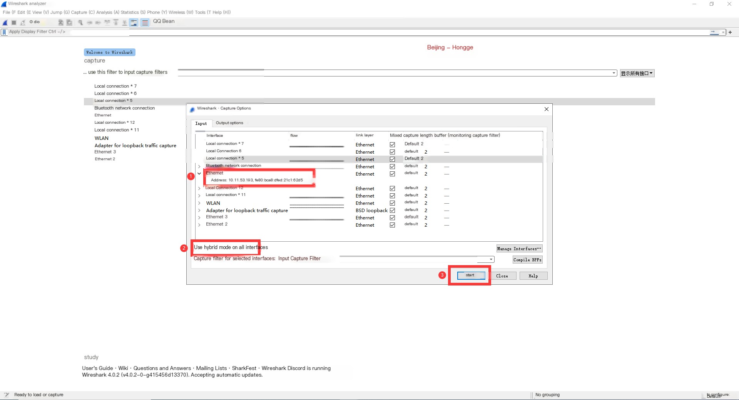Viewport: 739px width, 400px height.
Task: Click the display filter bookmark icon
Action: click(x=4, y=32)
